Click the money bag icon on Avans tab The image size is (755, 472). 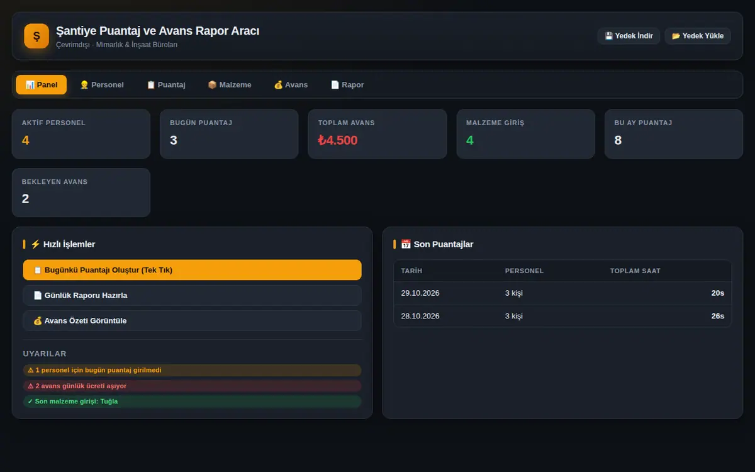click(278, 85)
